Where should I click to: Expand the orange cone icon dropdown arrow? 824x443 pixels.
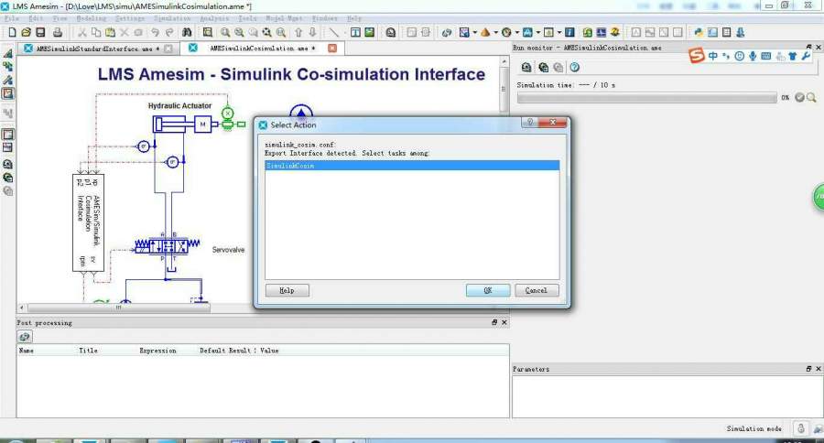(495, 33)
